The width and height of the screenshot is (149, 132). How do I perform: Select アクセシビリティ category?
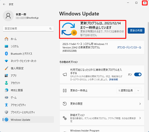(28, 105)
